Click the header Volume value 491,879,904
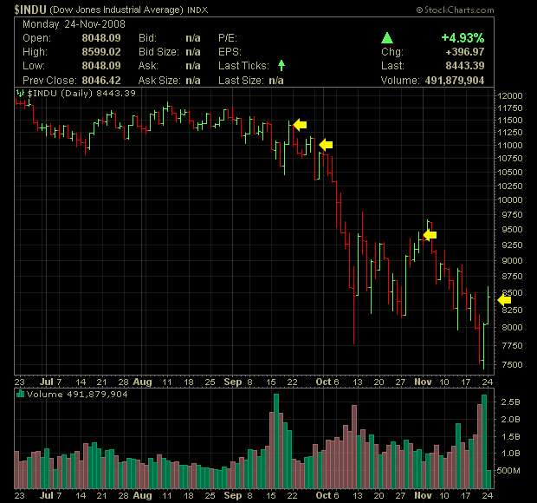 (x=455, y=81)
